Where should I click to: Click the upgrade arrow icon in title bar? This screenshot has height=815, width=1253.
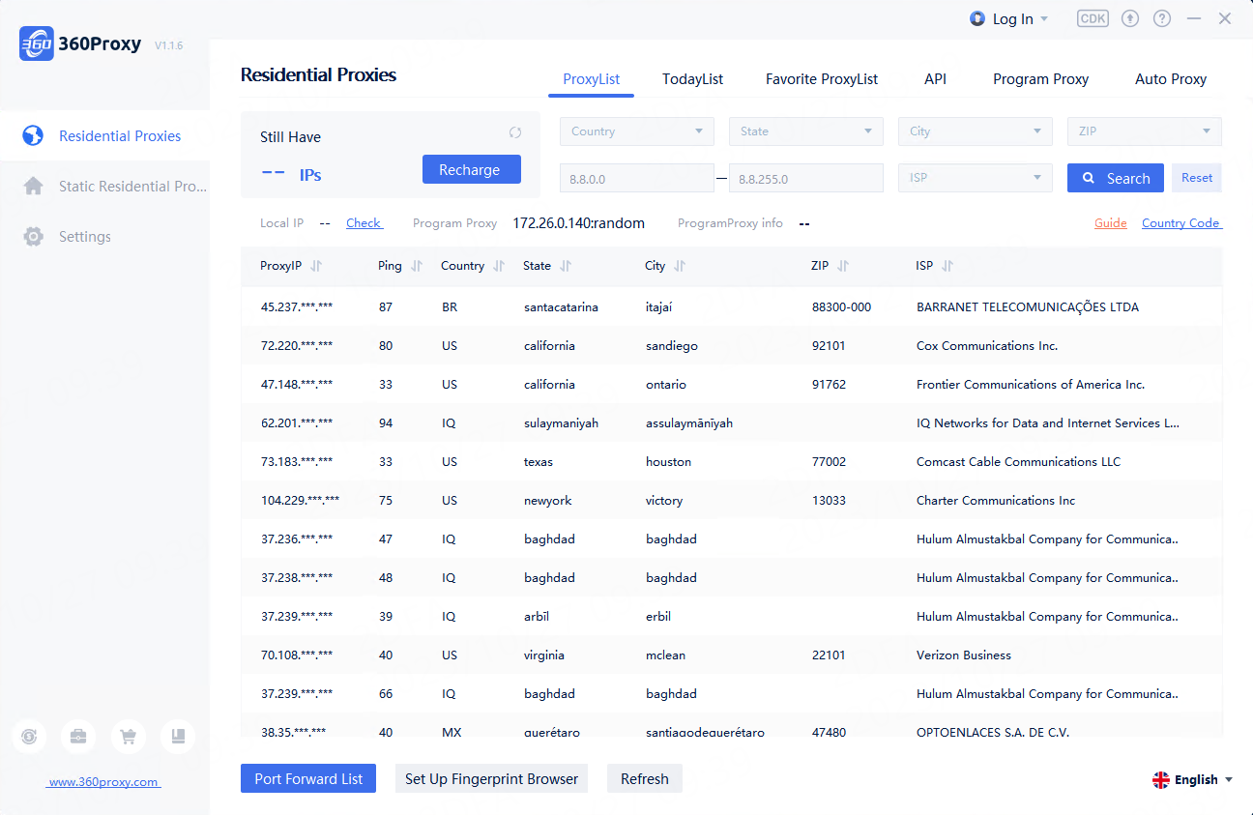pos(1130,18)
